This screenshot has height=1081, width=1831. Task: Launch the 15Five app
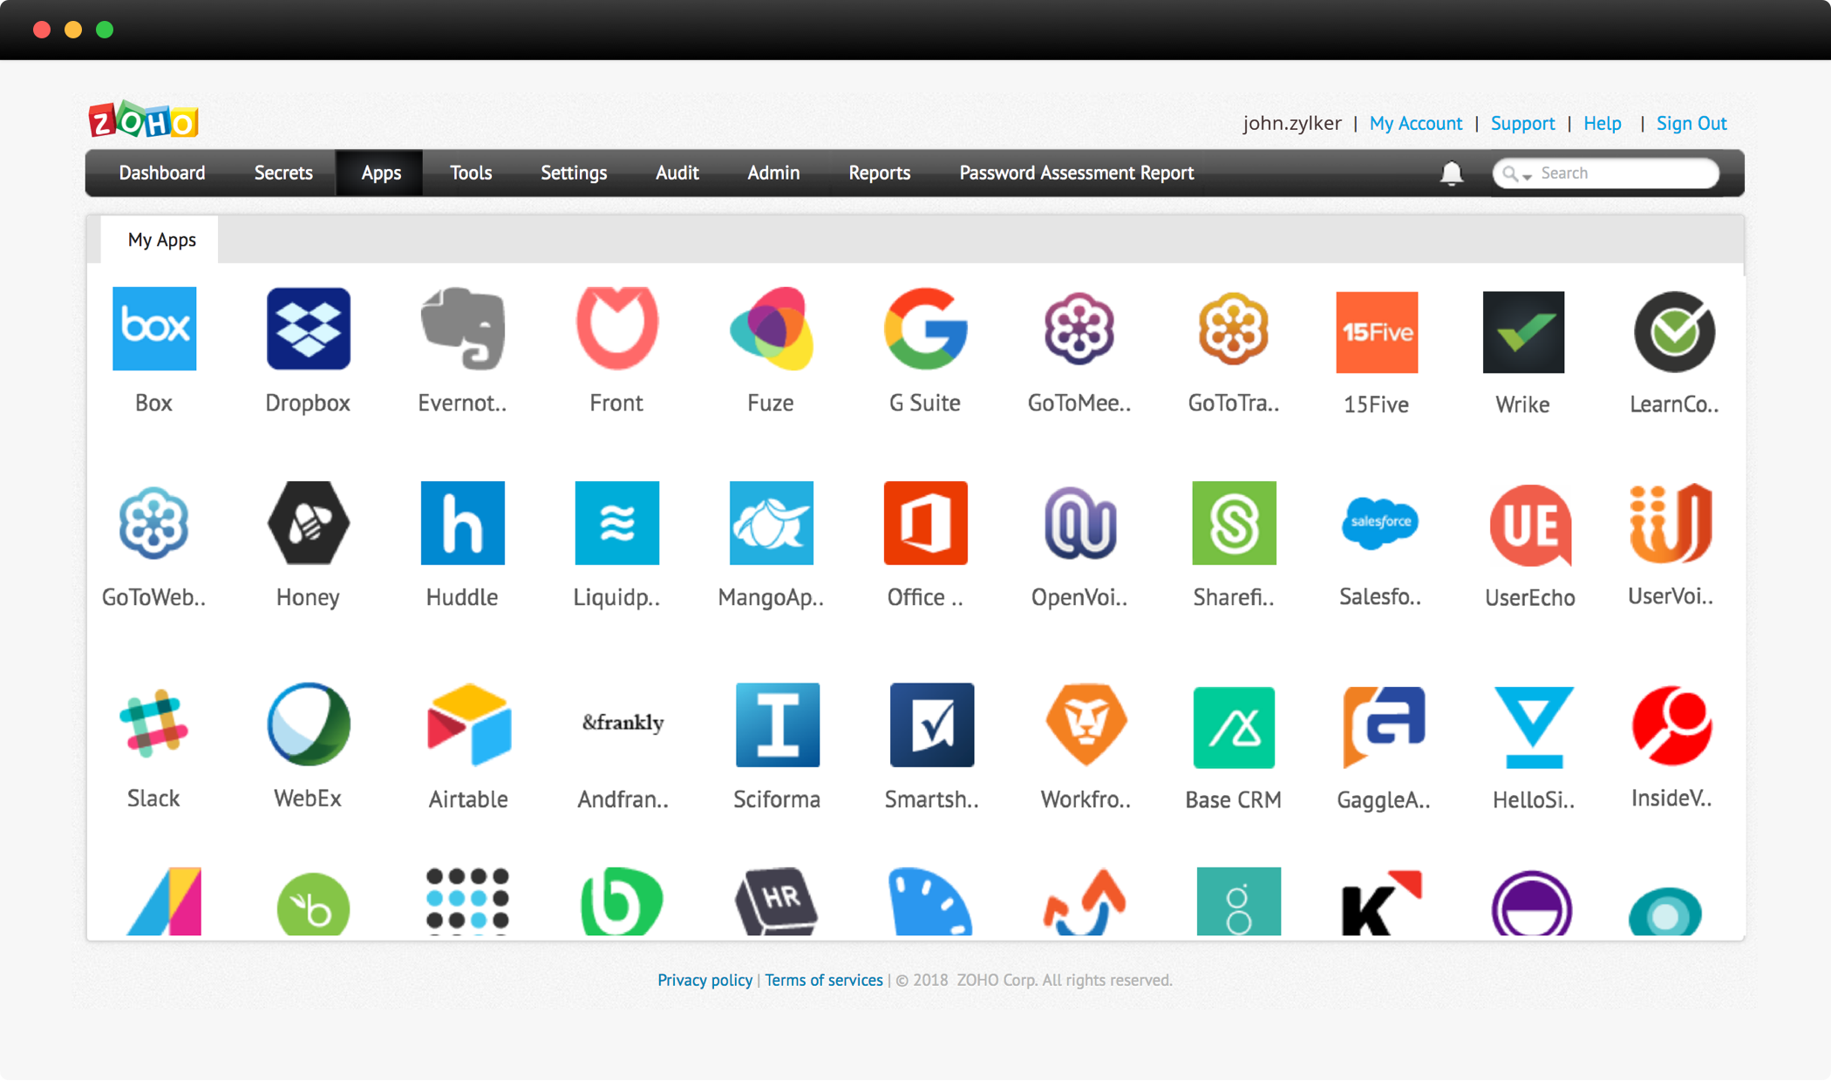(1377, 332)
